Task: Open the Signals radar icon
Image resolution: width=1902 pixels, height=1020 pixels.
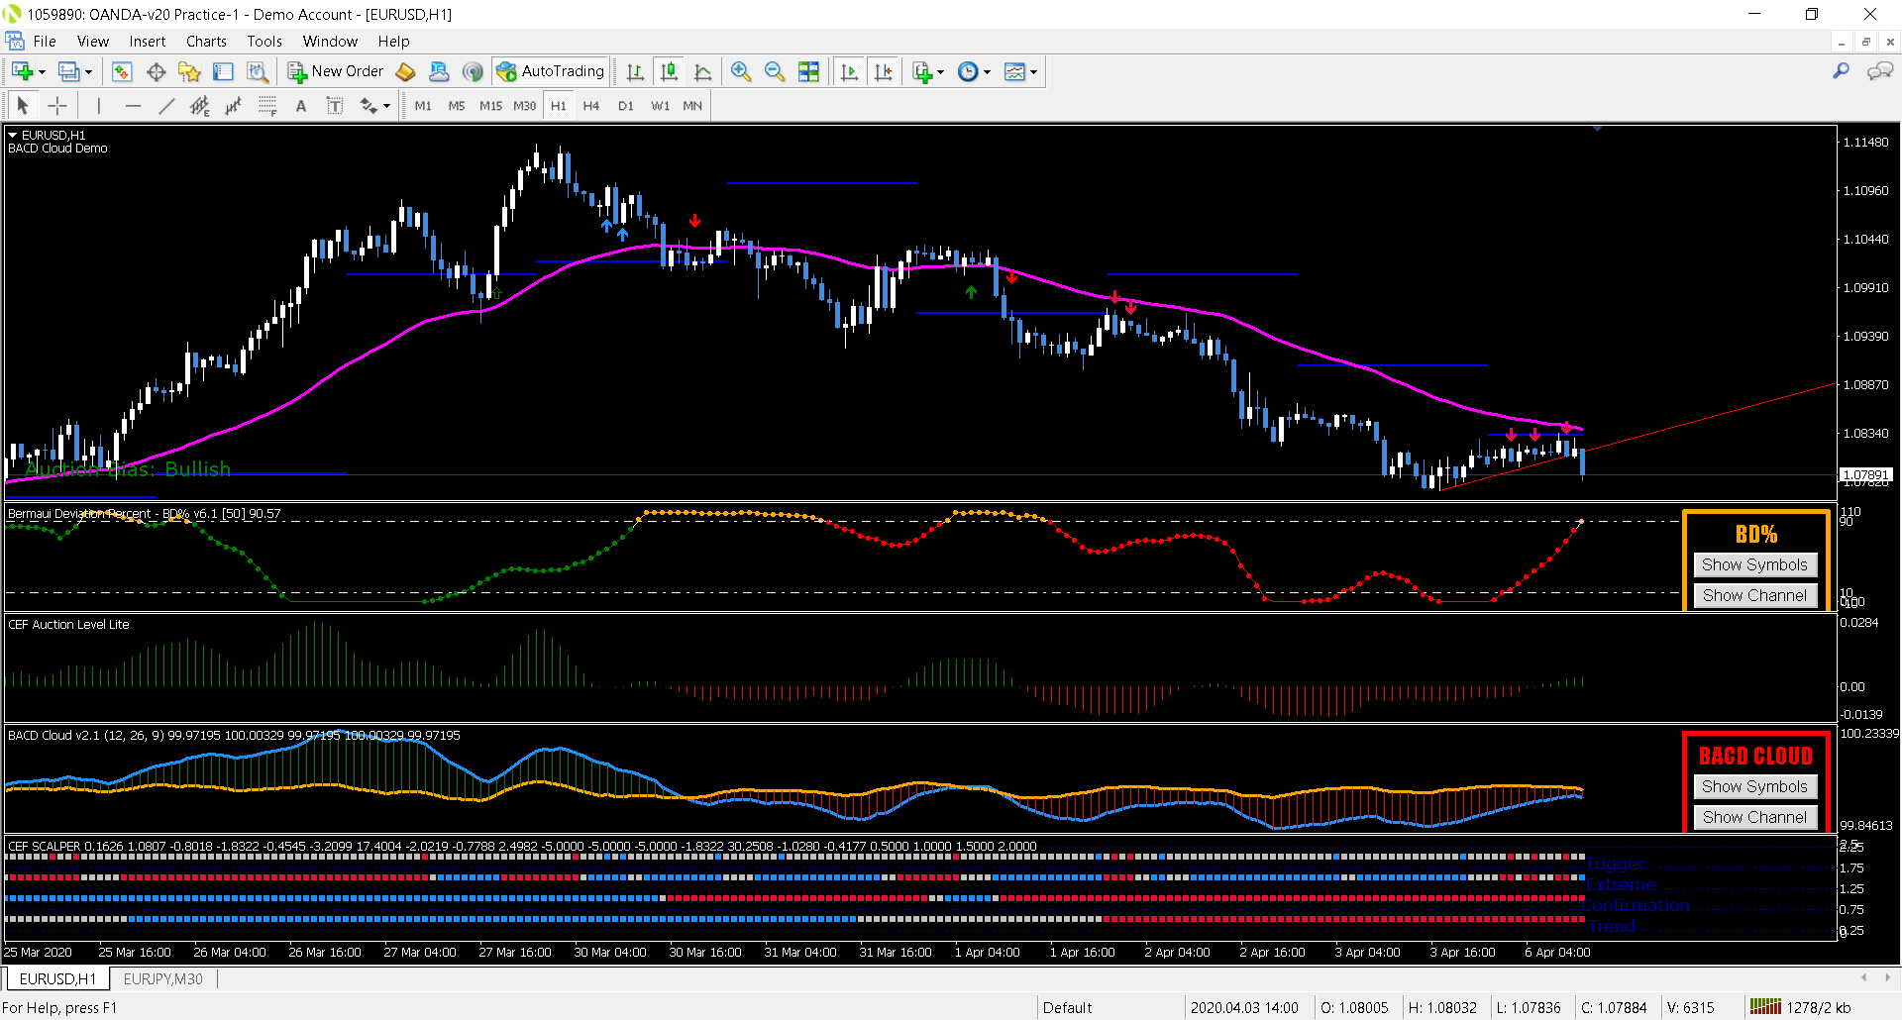Action: [x=473, y=71]
